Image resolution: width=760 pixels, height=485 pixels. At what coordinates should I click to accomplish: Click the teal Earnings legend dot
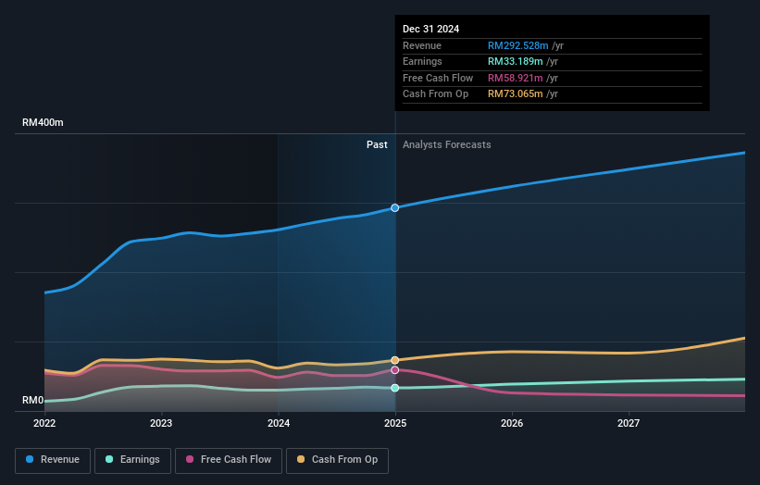coord(109,459)
